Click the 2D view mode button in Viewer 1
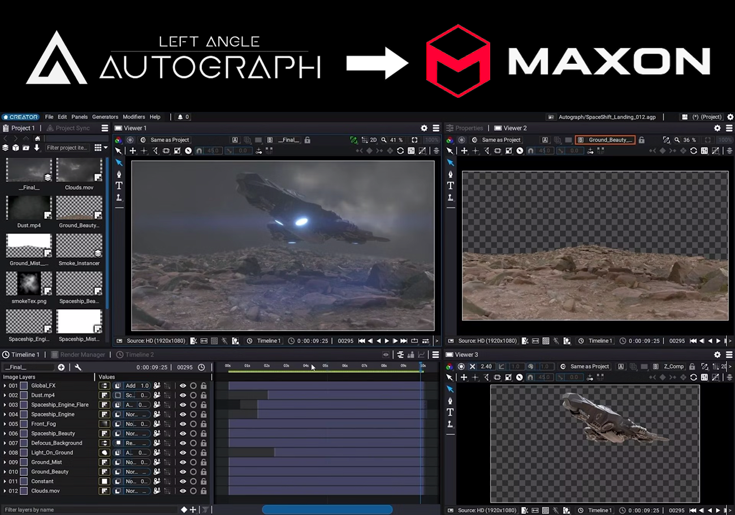This screenshot has width=735, height=515. pyautogui.click(x=373, y=140)
